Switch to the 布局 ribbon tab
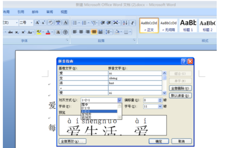 (6, 12)
